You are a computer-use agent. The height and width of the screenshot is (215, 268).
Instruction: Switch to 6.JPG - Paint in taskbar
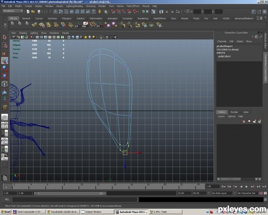pos(165,212)
